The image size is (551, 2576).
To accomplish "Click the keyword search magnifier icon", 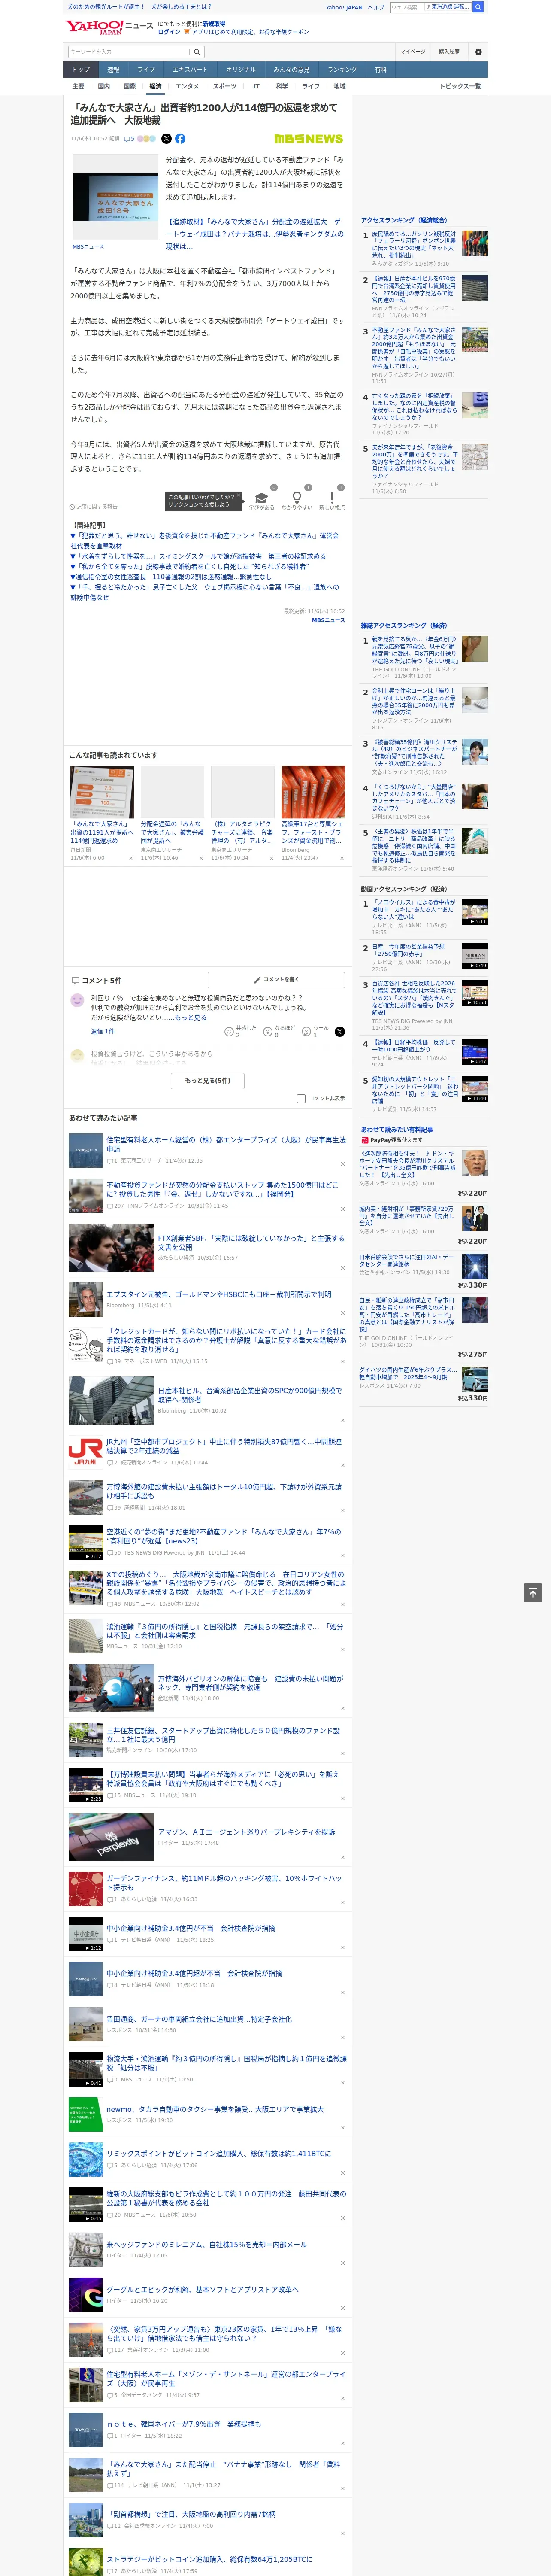I will 197,52.
